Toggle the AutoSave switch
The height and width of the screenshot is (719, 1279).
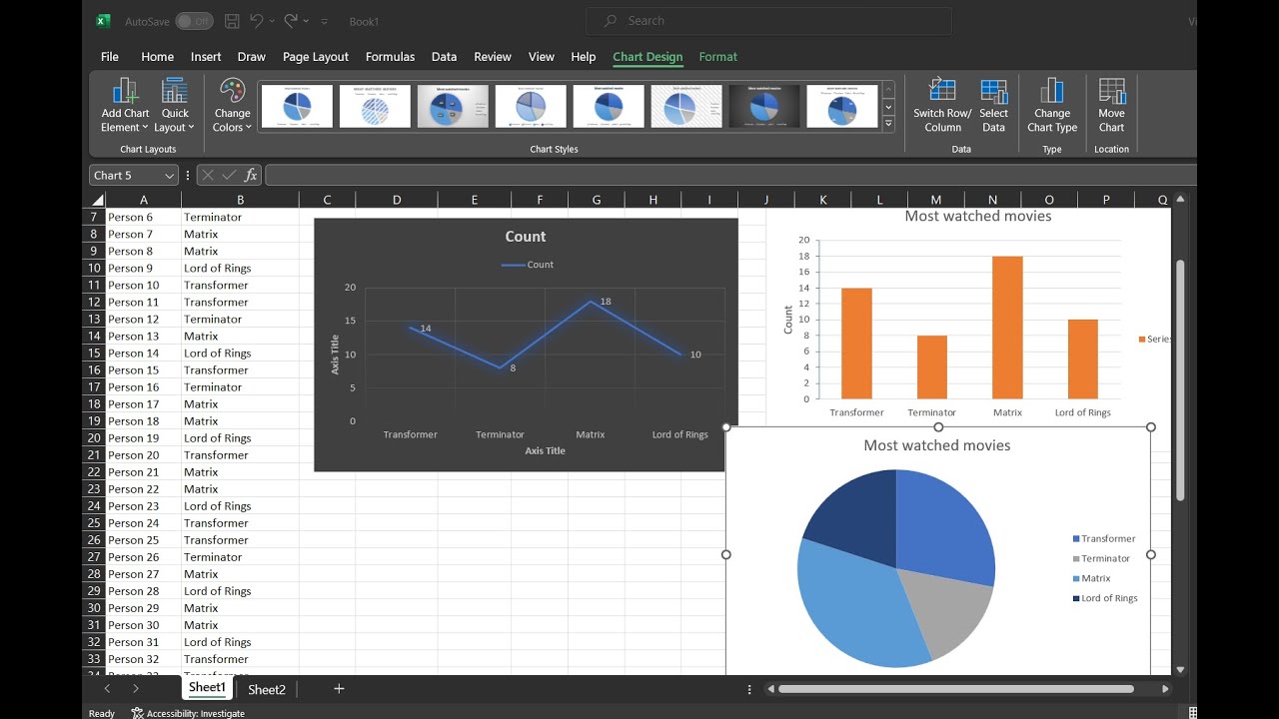click(x=194, y=21)
